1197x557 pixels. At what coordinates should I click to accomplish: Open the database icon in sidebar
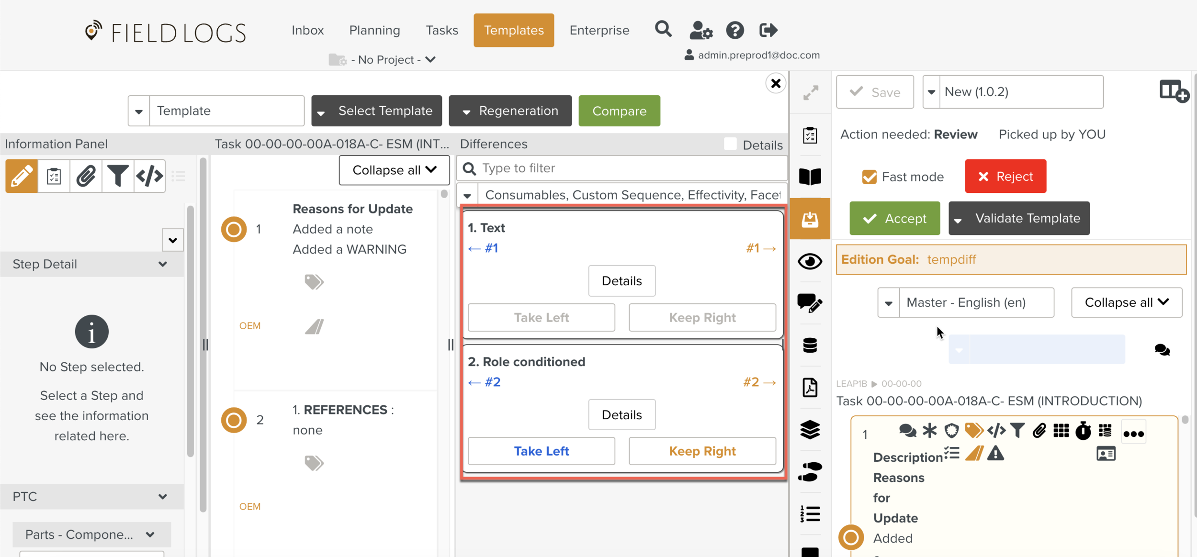click(x=810, y=345)
